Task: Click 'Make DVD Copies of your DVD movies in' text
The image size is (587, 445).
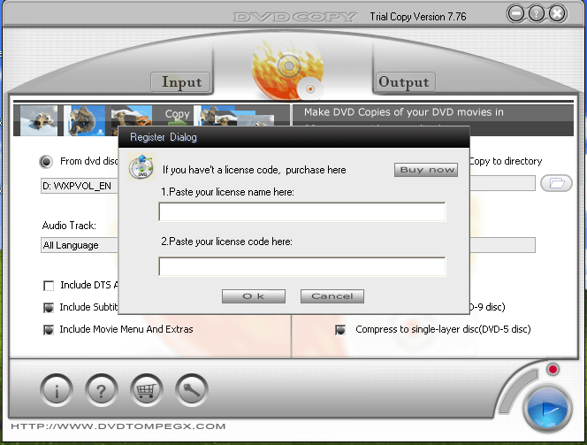Action: point(403,112)
